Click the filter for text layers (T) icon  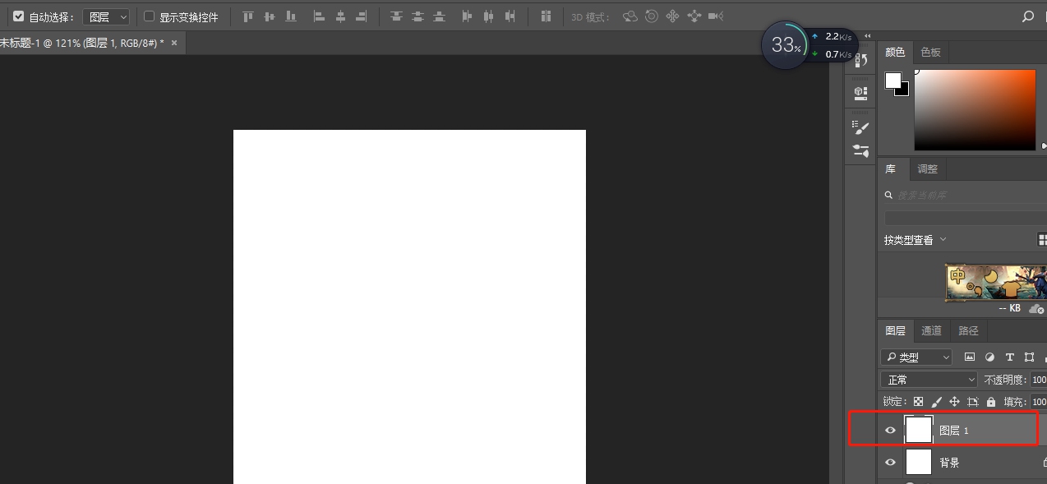(x=1009, y=357)
